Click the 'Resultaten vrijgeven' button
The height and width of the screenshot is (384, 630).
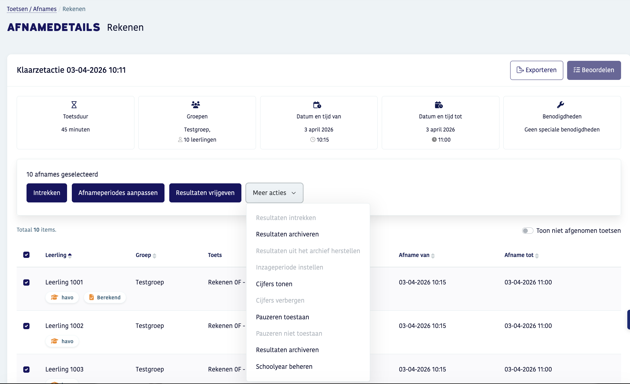pyautogui.click(x=205, y=193)
